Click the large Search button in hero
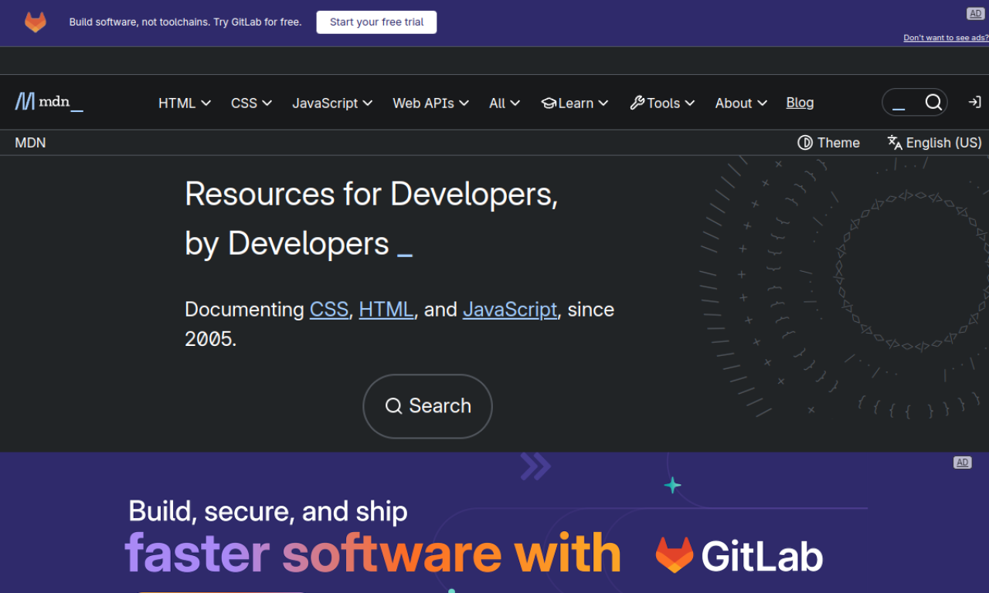Viewport: 989px width, 593px height. pyautogui.click(x=427, y=406)
